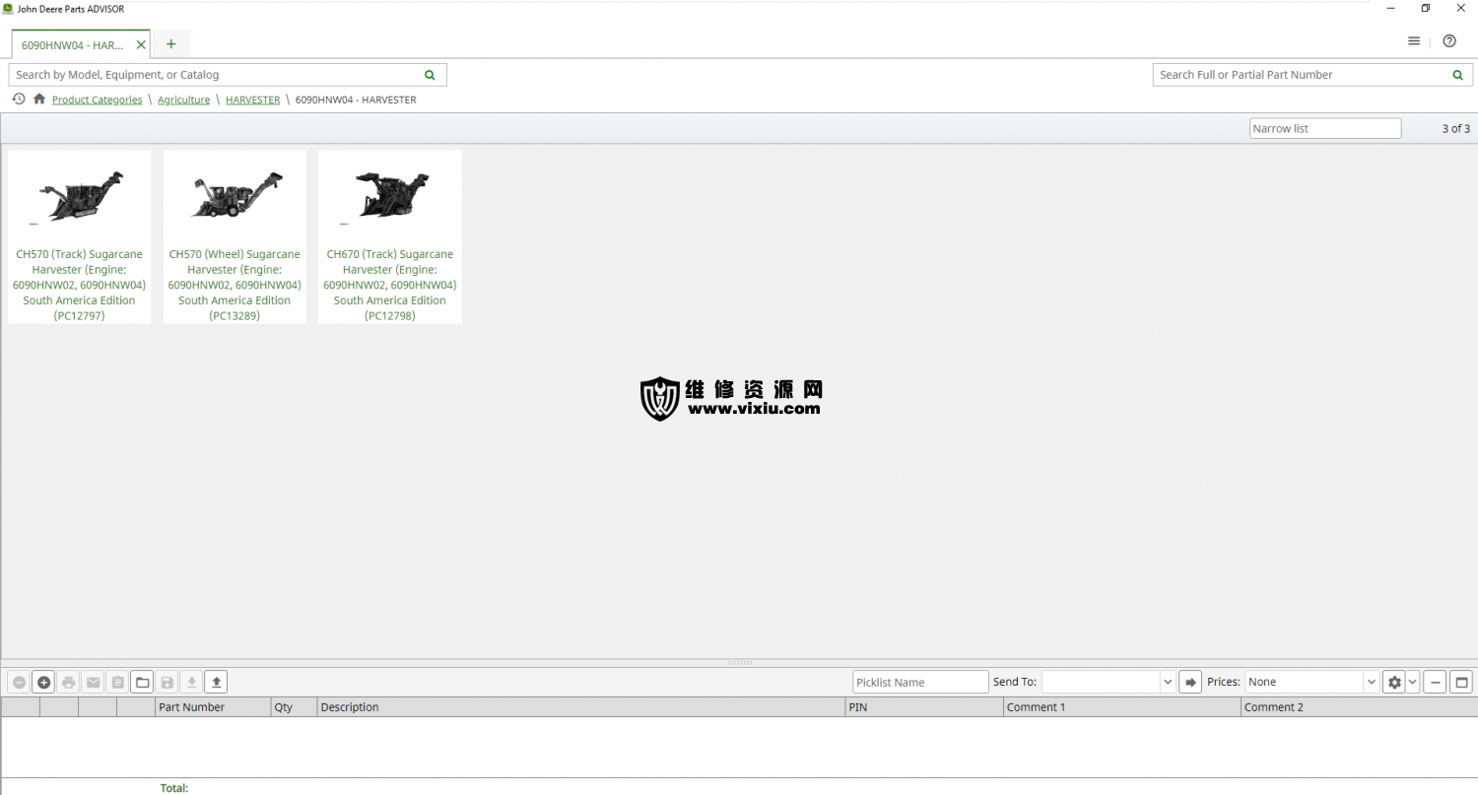1478x795 pixels.
Task: Click the 3 of 3 result count
Action: click(1455, 129)
